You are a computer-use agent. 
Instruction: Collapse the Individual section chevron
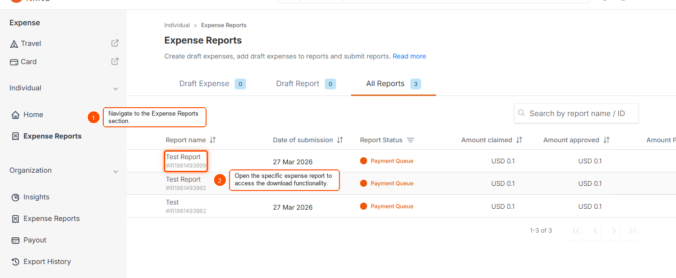(115, 89)
